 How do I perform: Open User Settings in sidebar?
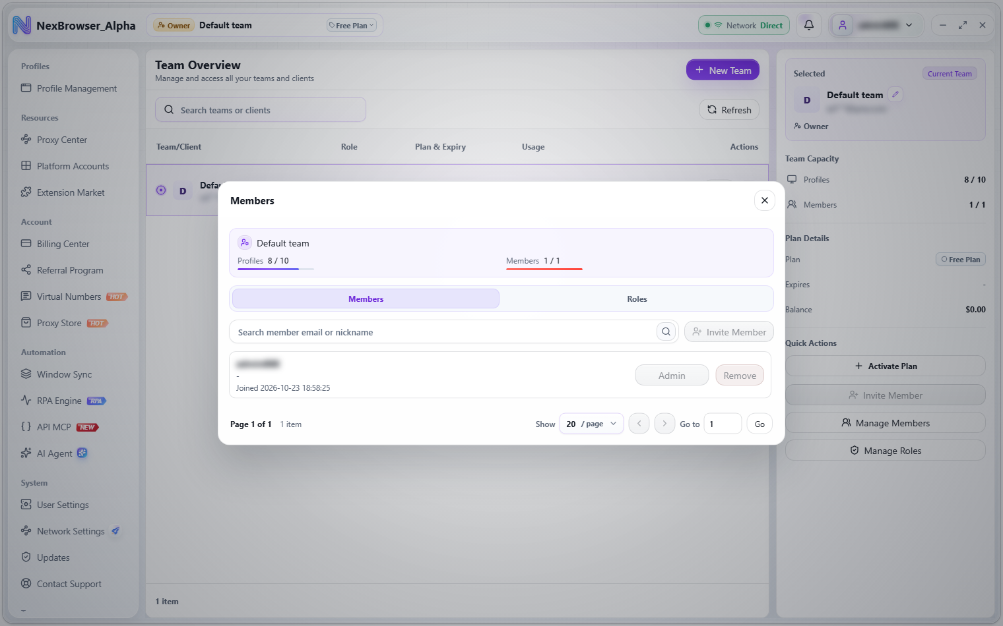pos(55,505)
